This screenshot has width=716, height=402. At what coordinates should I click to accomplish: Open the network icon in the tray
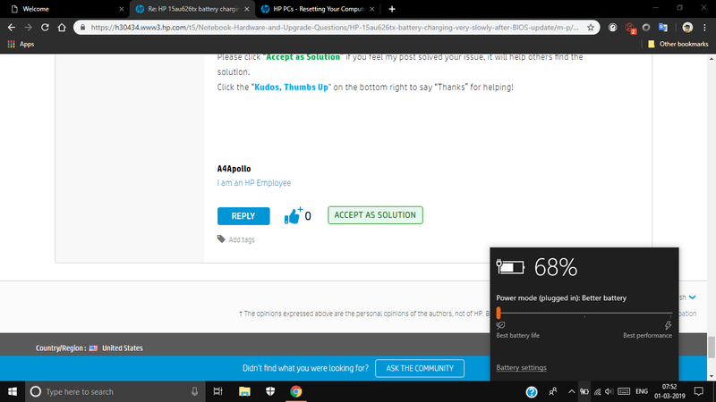click(597, 391)
